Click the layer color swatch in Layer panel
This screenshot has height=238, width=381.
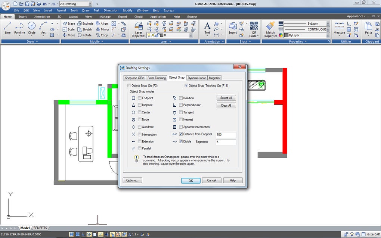click(161, 35)
